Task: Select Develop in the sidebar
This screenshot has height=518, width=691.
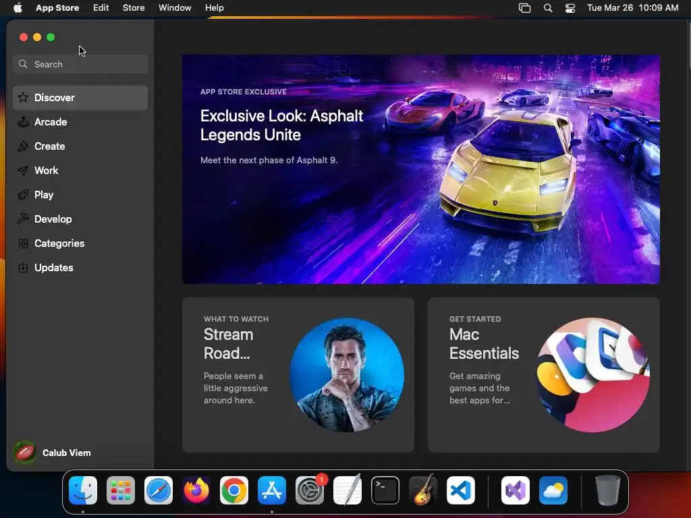Action: (80, 219)
